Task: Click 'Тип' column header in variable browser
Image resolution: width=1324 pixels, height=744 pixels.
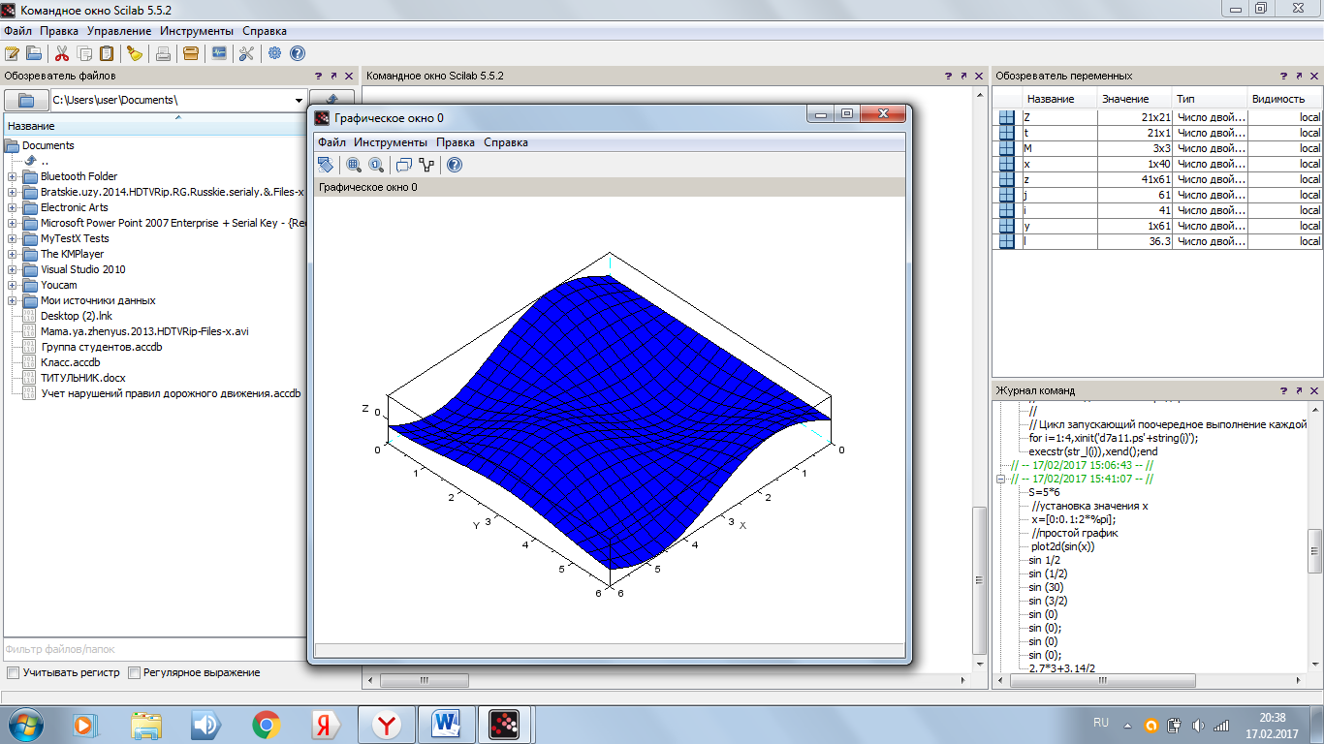Action: (x=1210, y=99)
